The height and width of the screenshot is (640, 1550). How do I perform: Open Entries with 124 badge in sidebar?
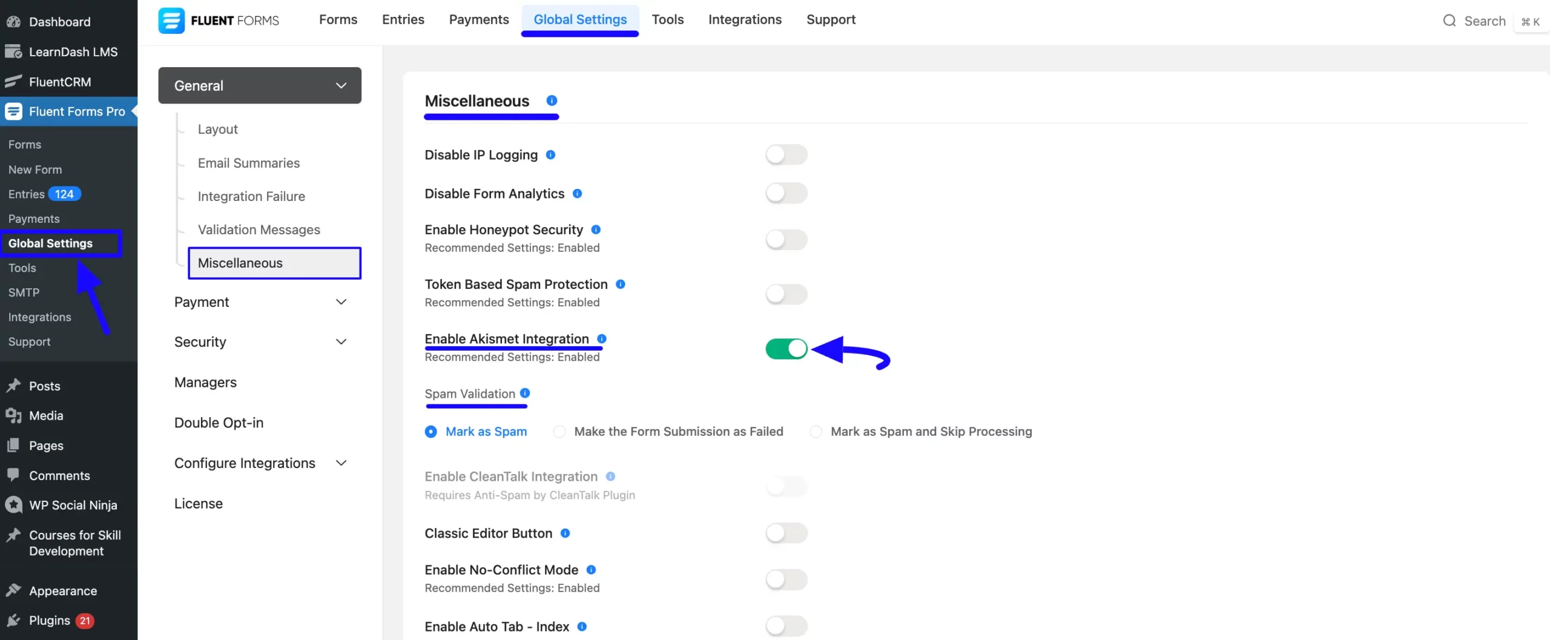[44, 194]
